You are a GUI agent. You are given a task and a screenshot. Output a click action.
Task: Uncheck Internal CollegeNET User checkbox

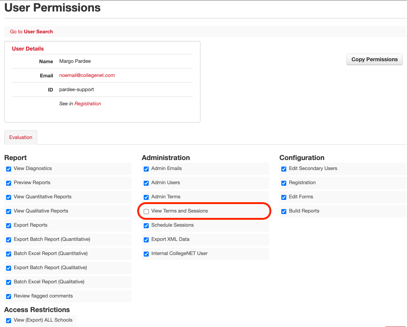(x=146, y=254)
